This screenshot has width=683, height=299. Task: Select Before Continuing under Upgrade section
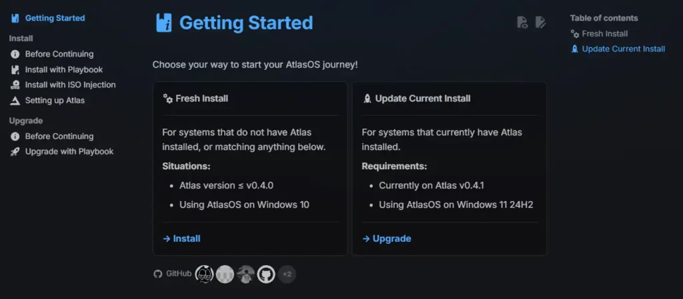[59, 136]
